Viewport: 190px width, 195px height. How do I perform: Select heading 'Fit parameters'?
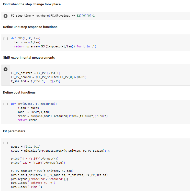click(14, 131)
